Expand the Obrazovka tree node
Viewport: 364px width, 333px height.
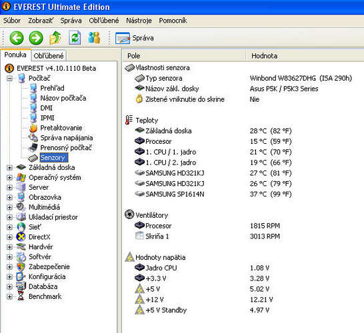point(9,197)
